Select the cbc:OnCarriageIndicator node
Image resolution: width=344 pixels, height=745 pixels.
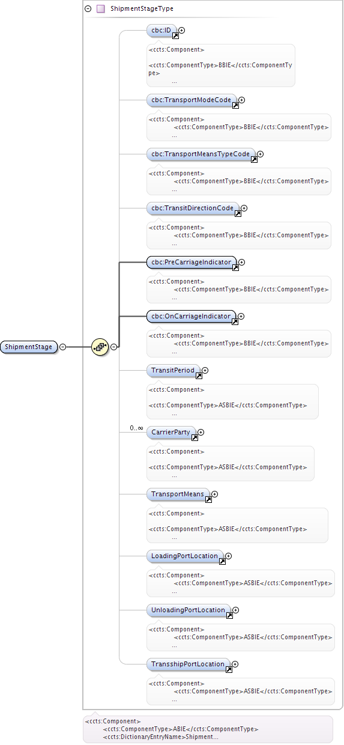[x=191, y=317]
